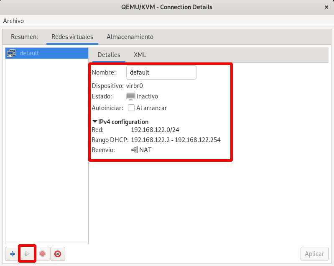Click the Estado: label
Viewport: 334px width, 266px height.
(x=102, y=96)
